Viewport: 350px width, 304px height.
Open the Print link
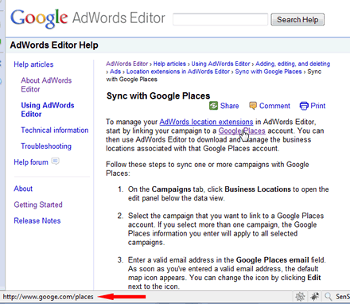pos(318,106)
